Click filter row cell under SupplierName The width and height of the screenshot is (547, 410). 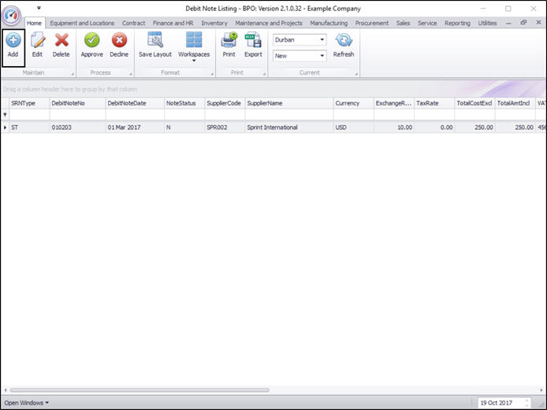click(x=289, y=114)
